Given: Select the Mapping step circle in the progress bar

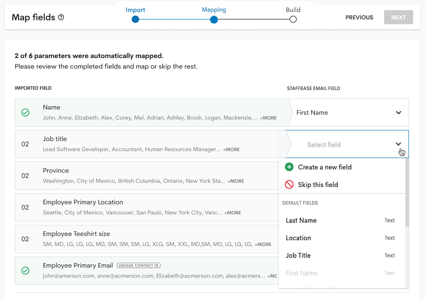Looking at the screenshot, I should point(214,20).
